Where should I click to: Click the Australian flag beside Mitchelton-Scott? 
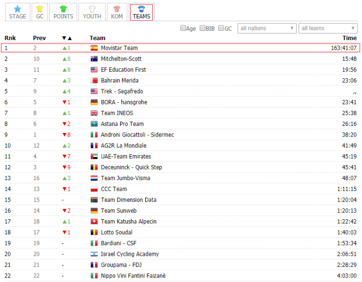[94, 59]
